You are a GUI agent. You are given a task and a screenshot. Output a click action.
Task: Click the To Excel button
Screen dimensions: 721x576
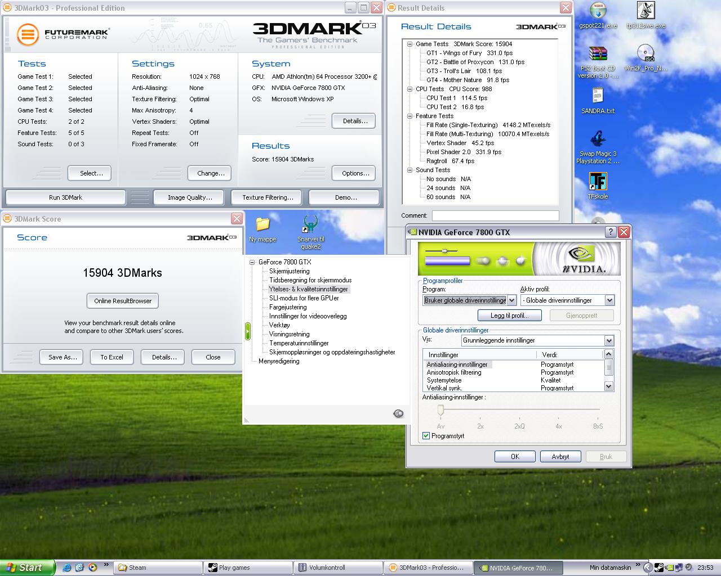[112, 357]
